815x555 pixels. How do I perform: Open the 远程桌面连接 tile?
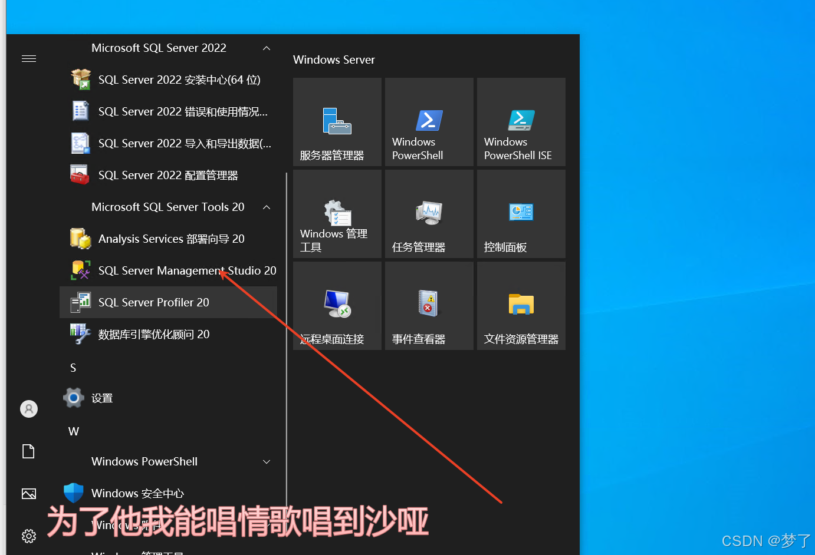[x=337, y=306]
